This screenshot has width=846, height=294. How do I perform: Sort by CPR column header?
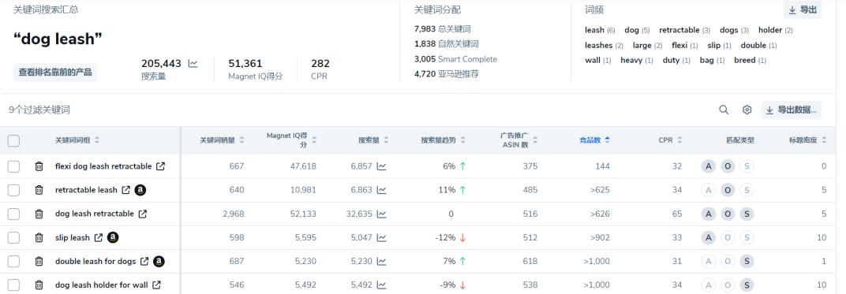pyautogui.click(x=670, y=140)
